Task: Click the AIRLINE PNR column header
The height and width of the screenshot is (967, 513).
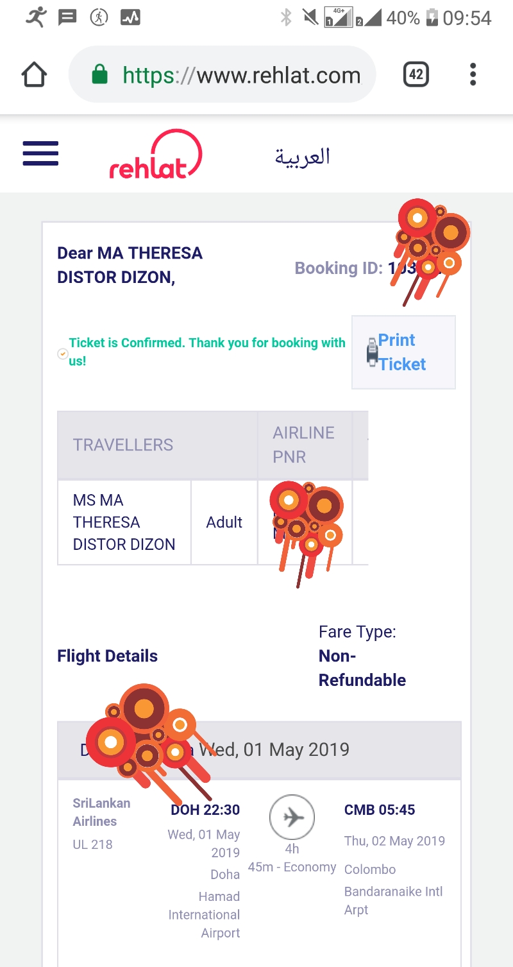Action: [304, 445]
